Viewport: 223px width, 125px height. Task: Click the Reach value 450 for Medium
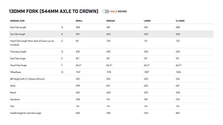108,93
